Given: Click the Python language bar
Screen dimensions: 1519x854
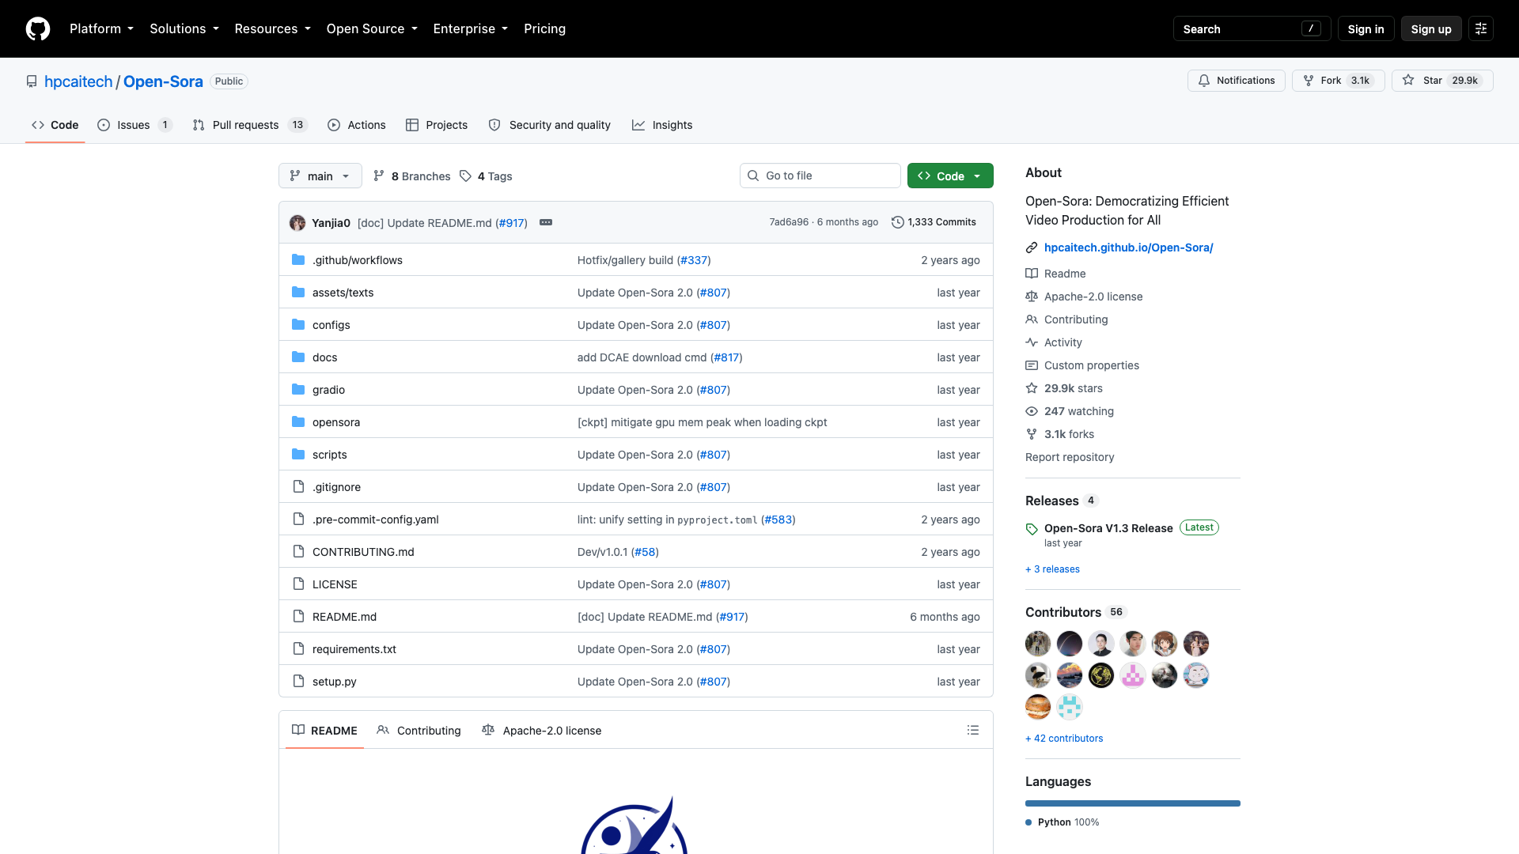Looking at the screenshot, I should point(1133,803).
